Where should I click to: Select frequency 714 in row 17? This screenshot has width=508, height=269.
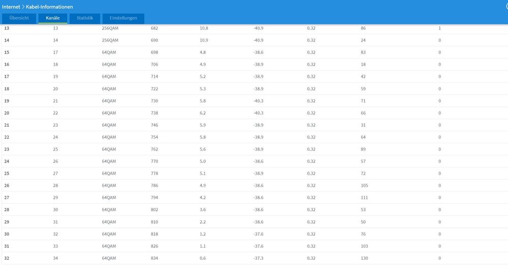[155, 77]
